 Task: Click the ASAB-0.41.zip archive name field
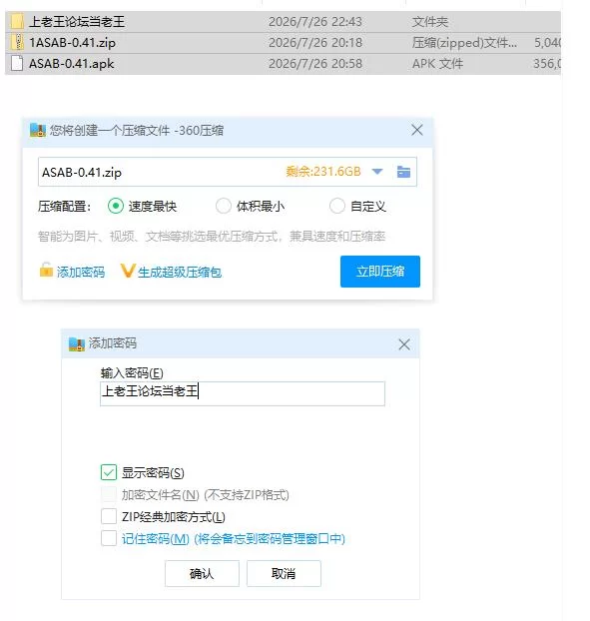228,172
